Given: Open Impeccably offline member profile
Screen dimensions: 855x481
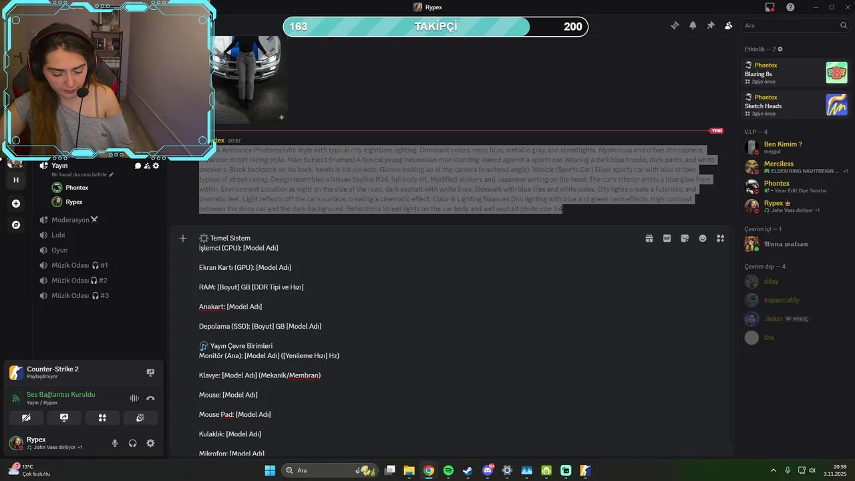Looking at the screenshot, I should (x=796, y=300).
